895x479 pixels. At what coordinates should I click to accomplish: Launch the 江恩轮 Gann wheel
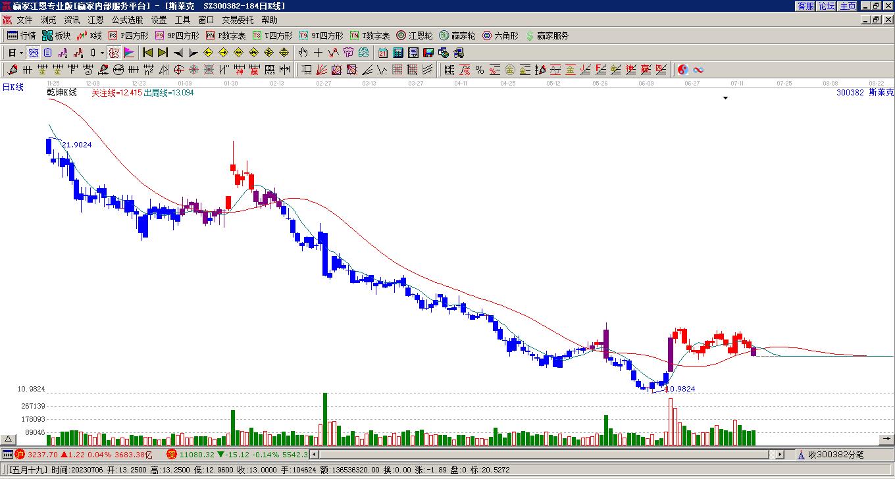(415, 36)
